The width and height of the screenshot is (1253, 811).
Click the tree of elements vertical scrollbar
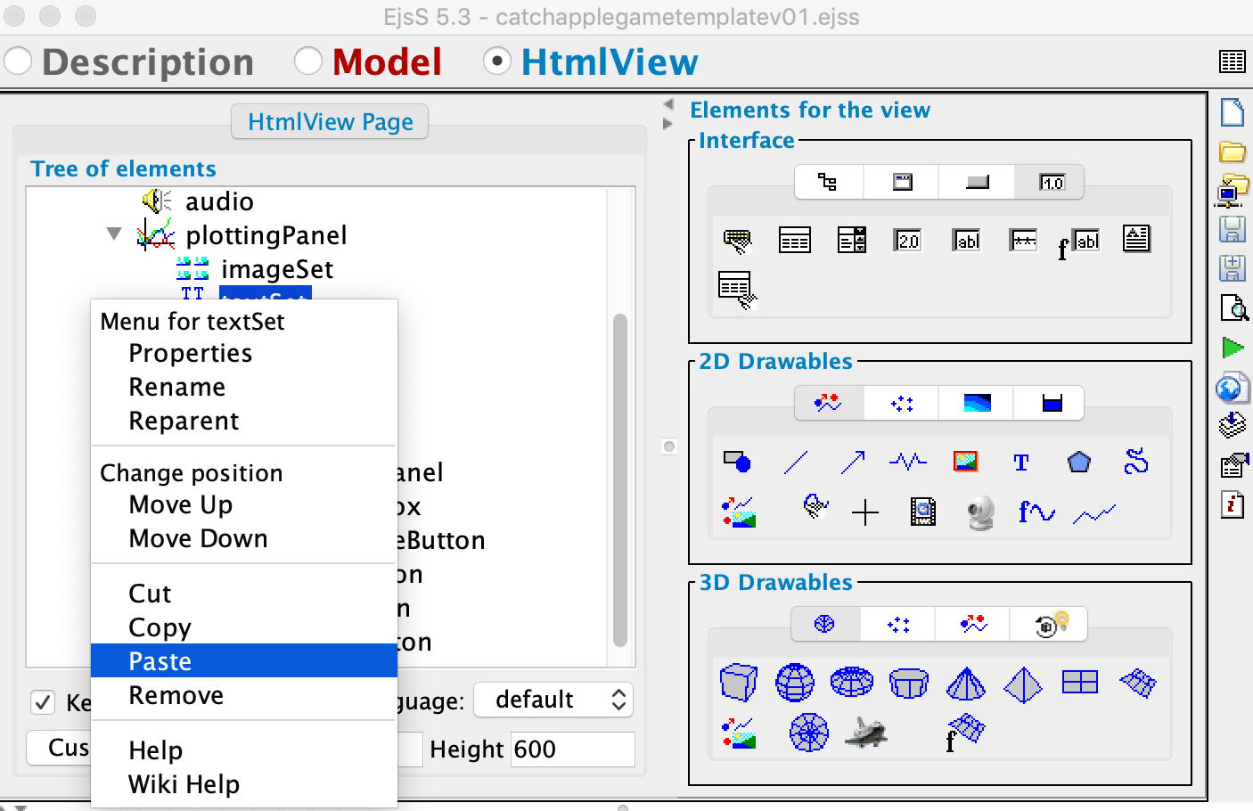[x=620, y=480]
